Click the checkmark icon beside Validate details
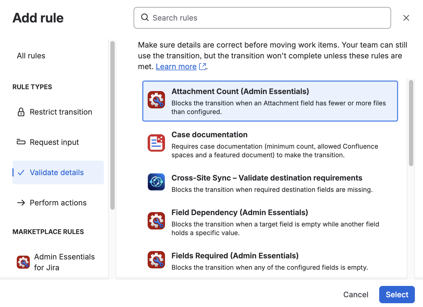This screenshot has height=307, width=423. coord(21,172)
